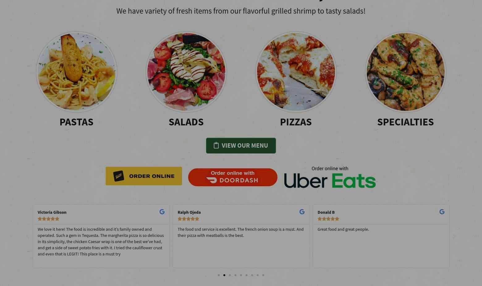Click Ralph Ojeda's reviewer name

tap(189, 212)
